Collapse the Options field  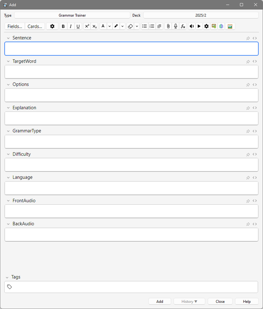pyautogui.click(x=8, y=85)
